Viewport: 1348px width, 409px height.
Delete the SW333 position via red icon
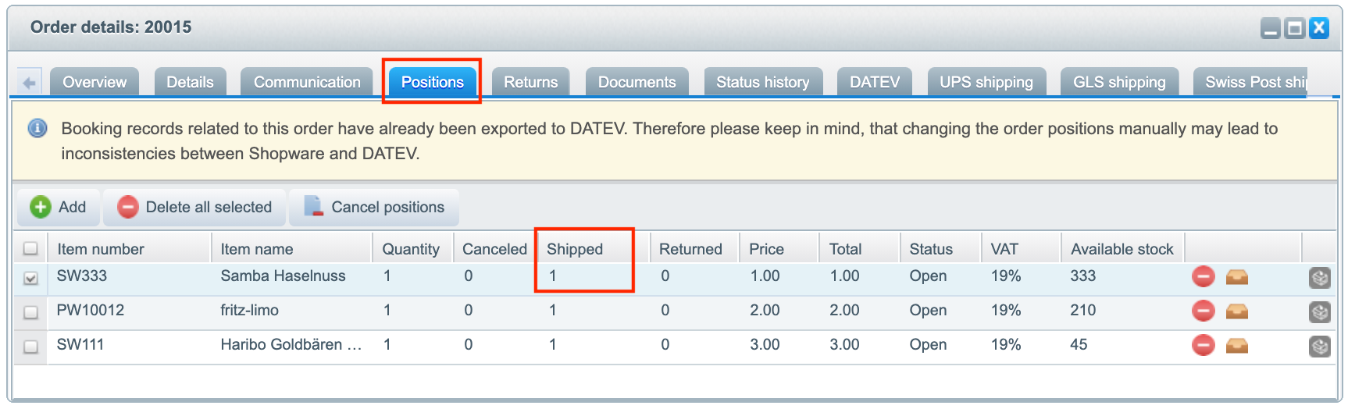pyautogui.click(x=1203, y=276)
